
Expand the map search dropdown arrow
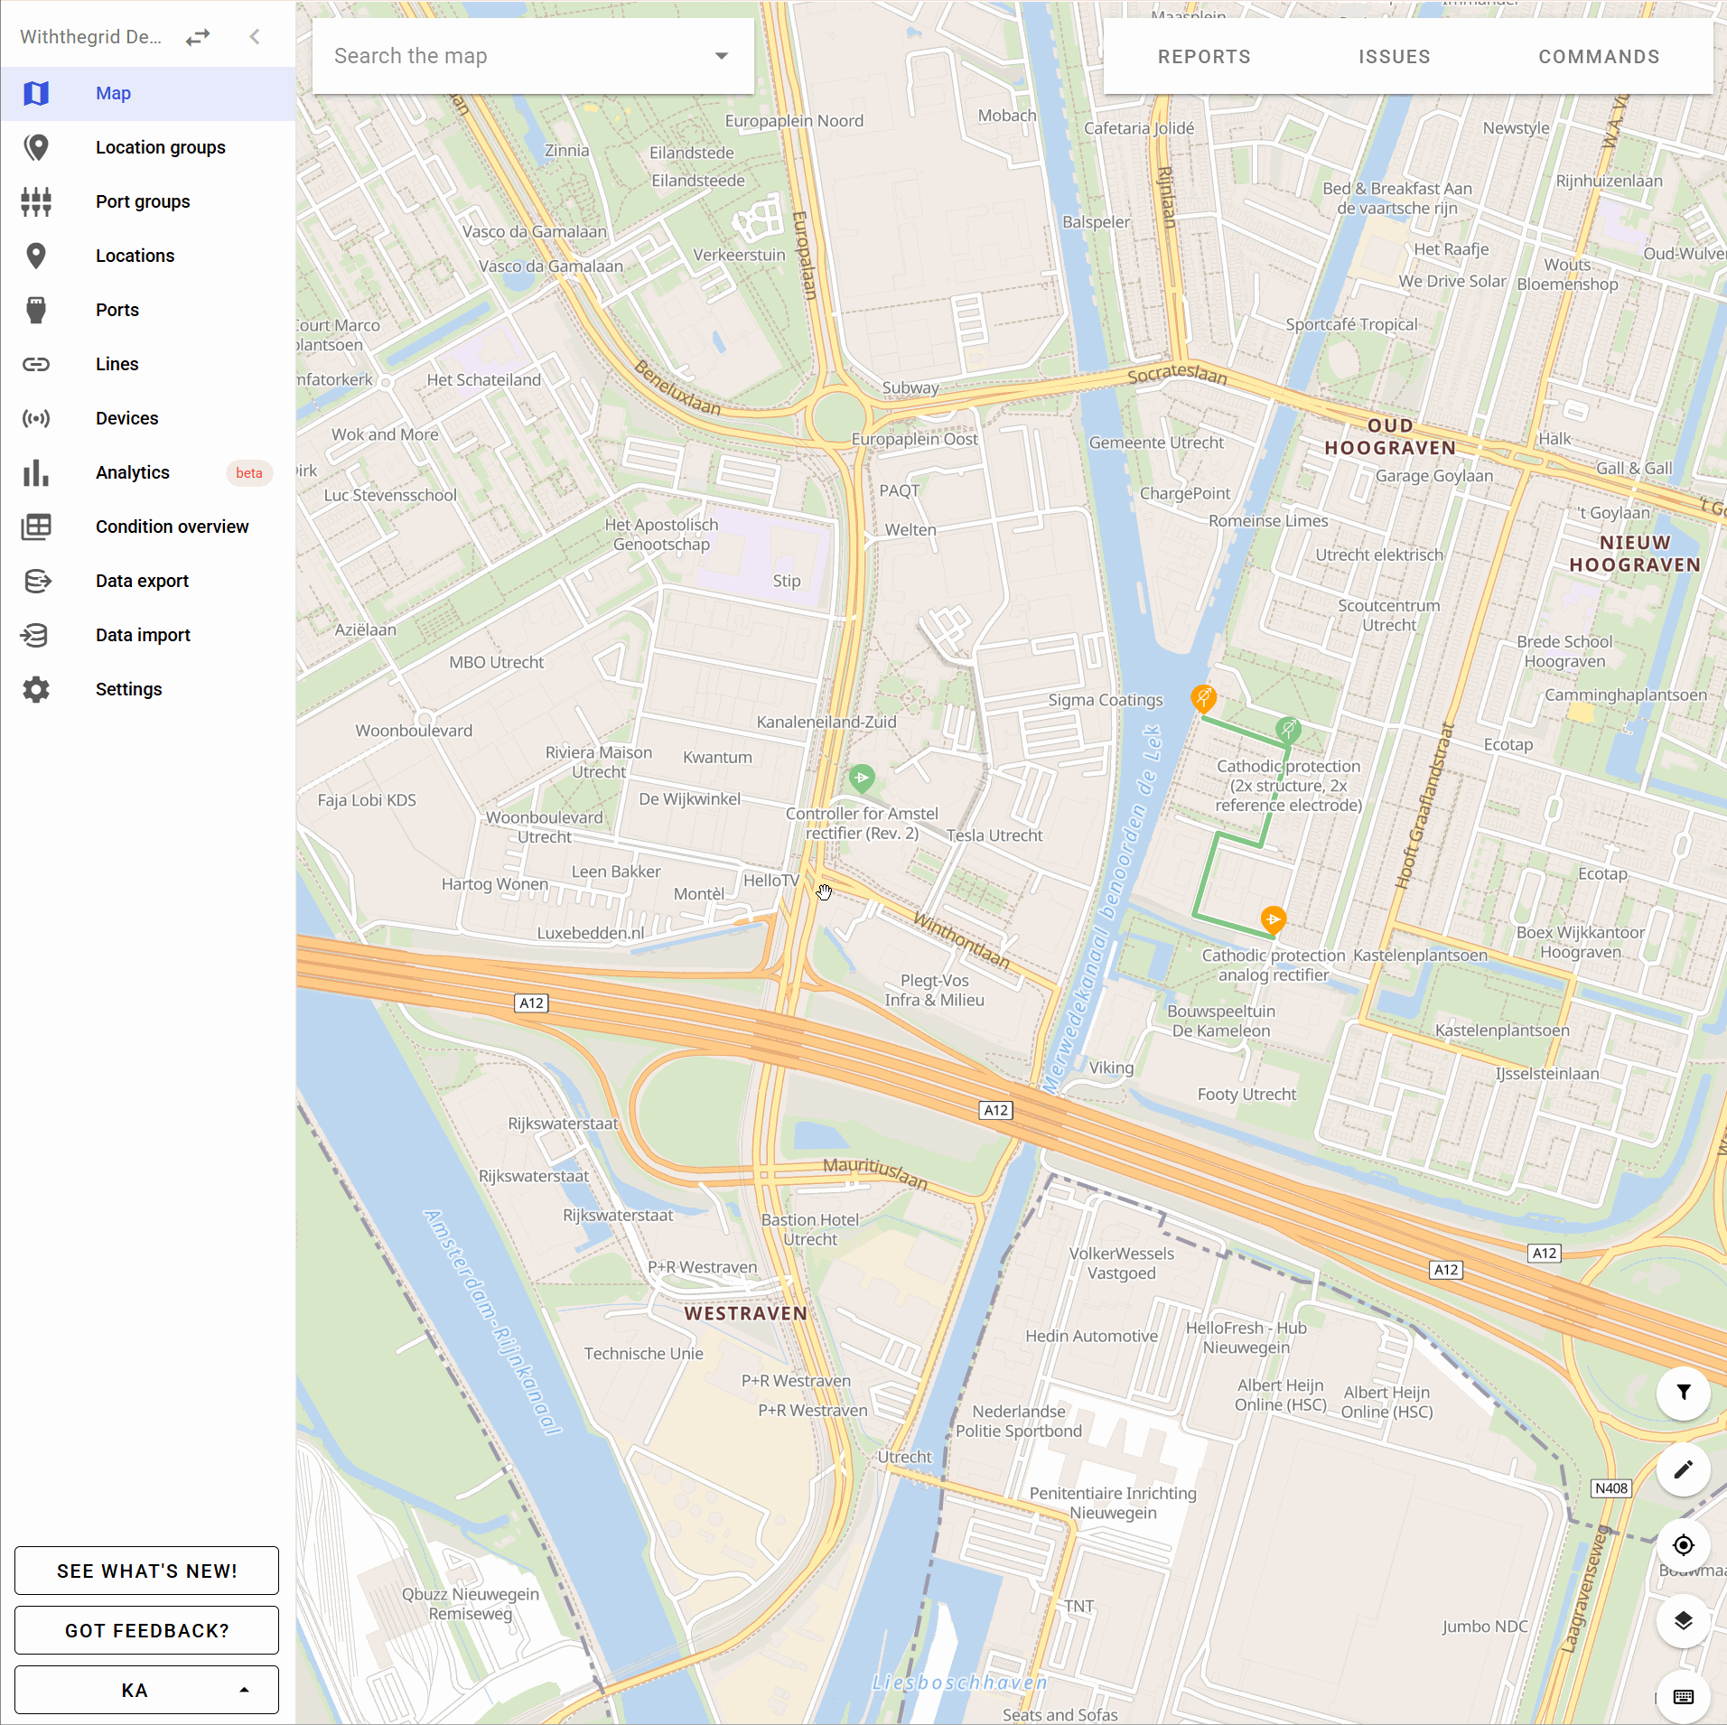pyautogui.click(x=721, y=56)
